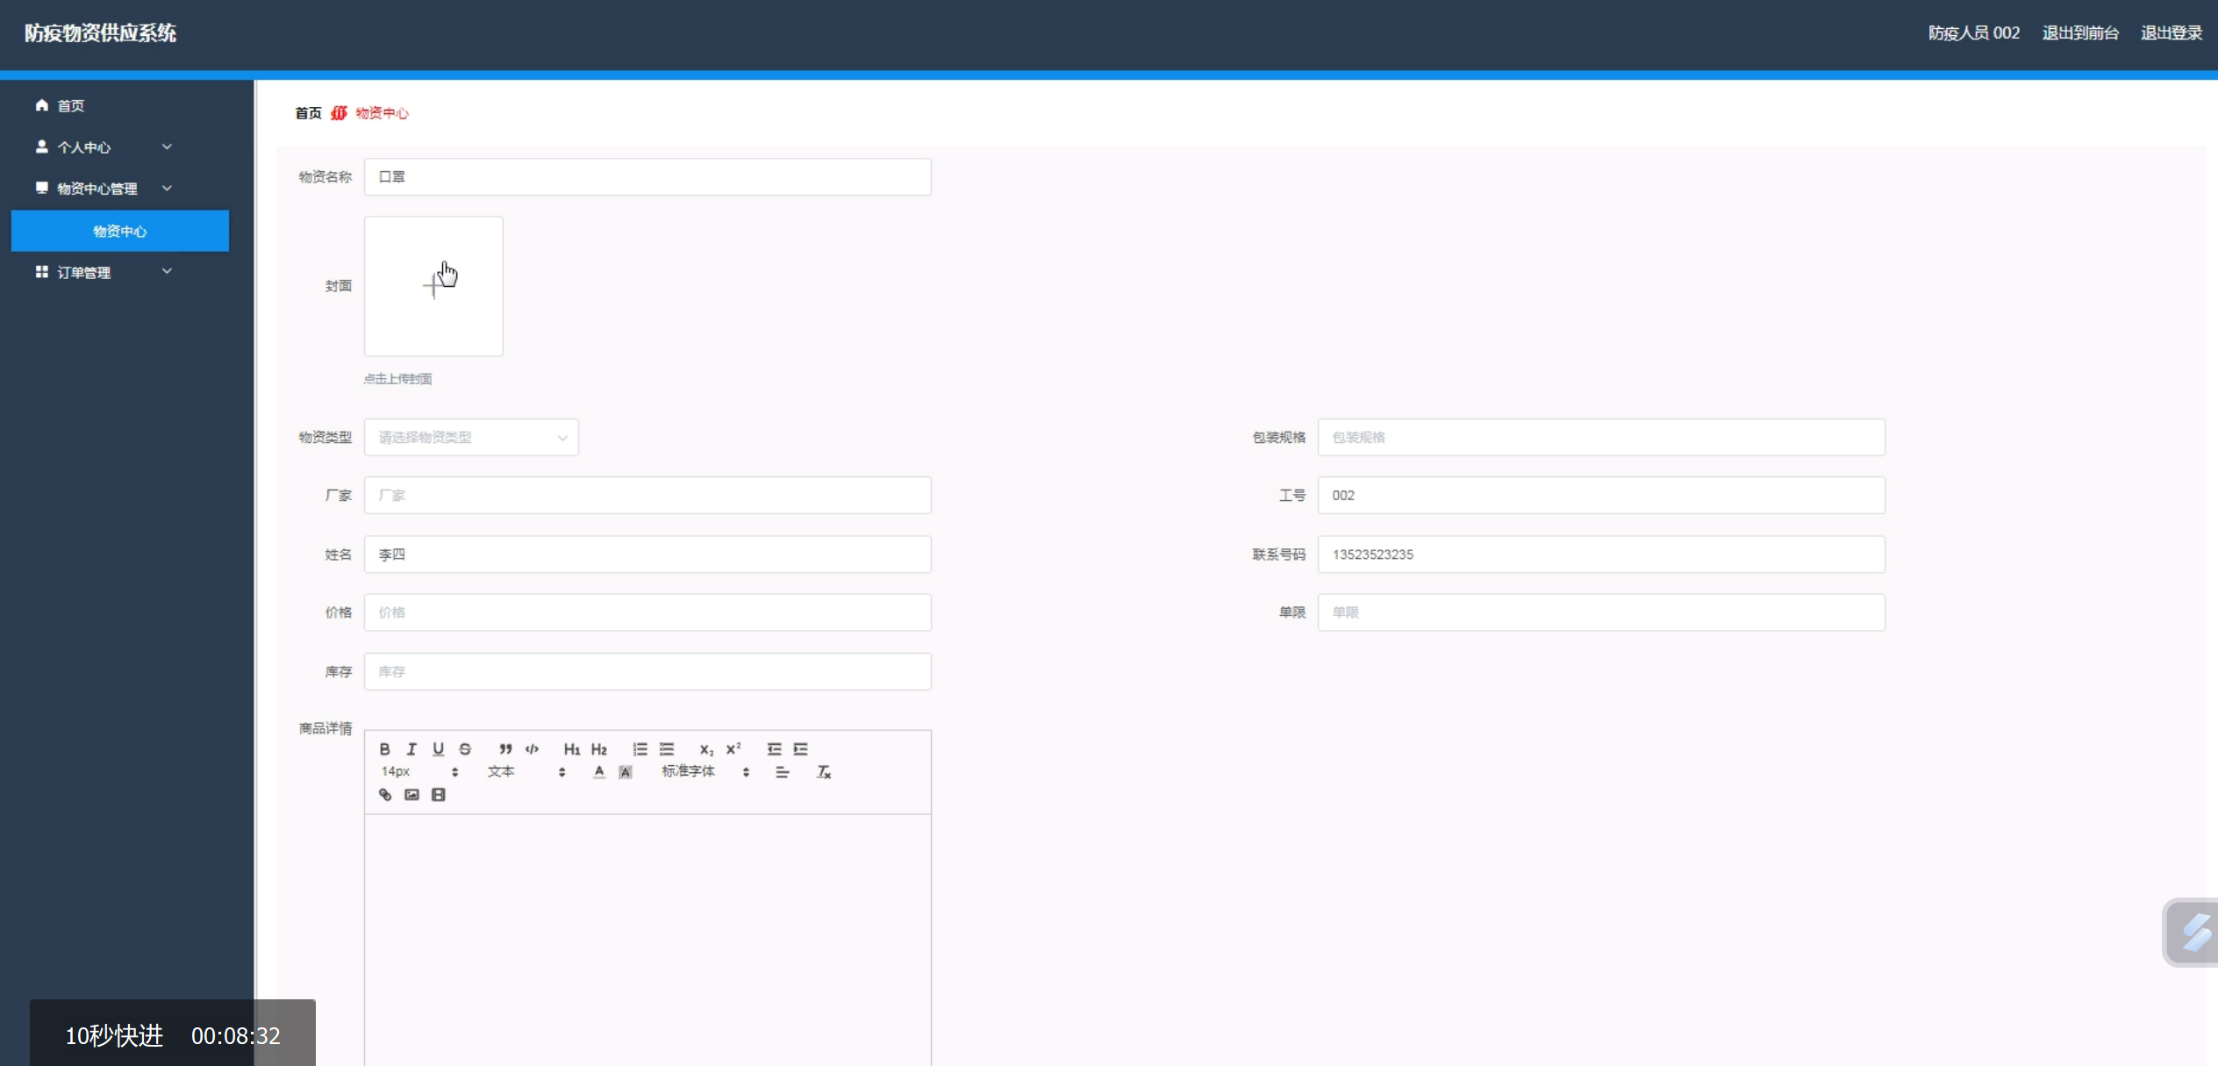
Task: Toggle underline formatting in the editor
Action: pos(438,748)
